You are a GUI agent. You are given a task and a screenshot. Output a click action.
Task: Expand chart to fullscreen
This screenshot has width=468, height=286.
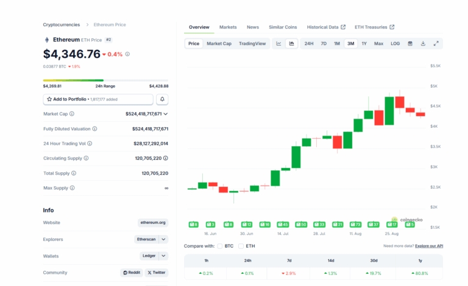click(x=436, y=44)
